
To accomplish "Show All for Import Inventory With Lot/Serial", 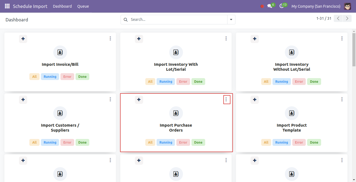I will [x=150, y=82].
